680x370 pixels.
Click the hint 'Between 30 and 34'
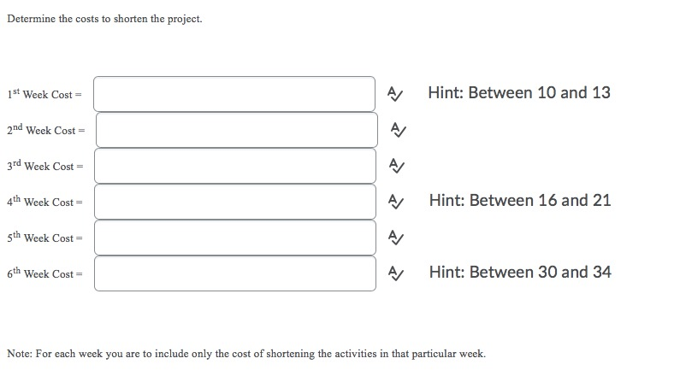point(519,272)
